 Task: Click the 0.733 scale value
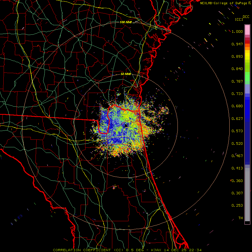[237, 94]
